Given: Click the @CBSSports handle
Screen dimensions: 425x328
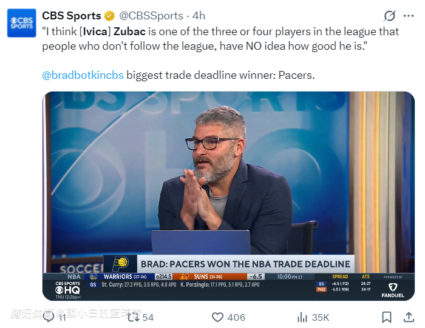Looking at the screenshot, I should [151, 16].
